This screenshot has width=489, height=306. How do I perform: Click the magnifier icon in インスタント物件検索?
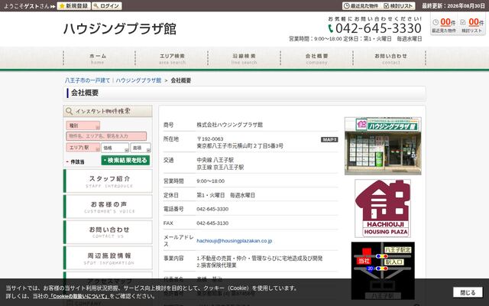point(70,111)
